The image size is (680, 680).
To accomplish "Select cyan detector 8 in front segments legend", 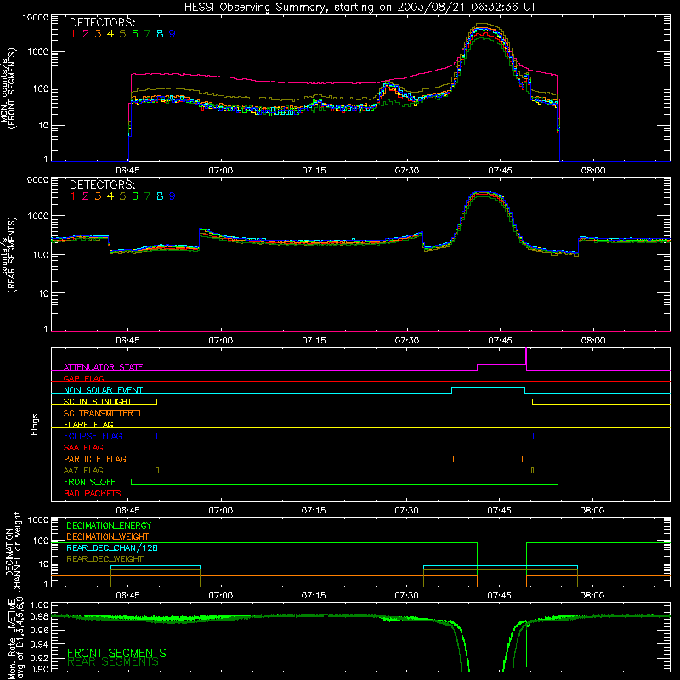I will (160, 33).
